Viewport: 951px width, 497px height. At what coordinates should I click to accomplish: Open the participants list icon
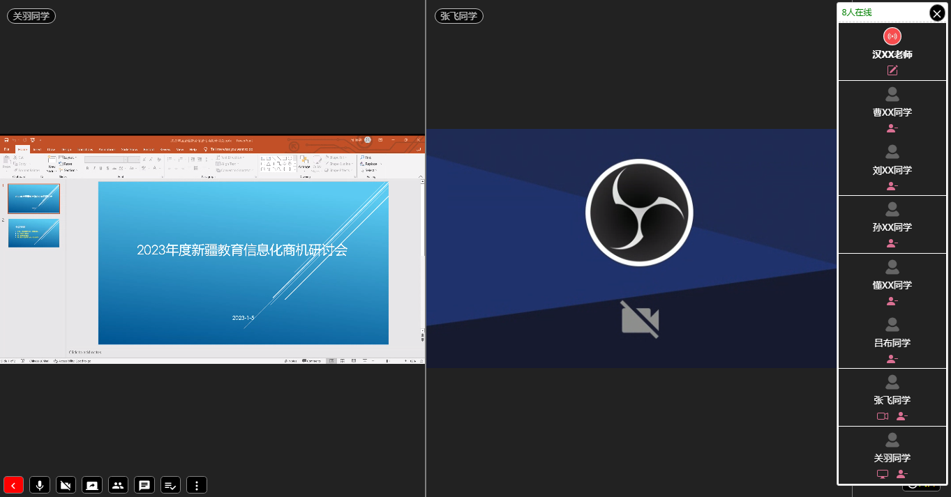[x=118, y=485]
